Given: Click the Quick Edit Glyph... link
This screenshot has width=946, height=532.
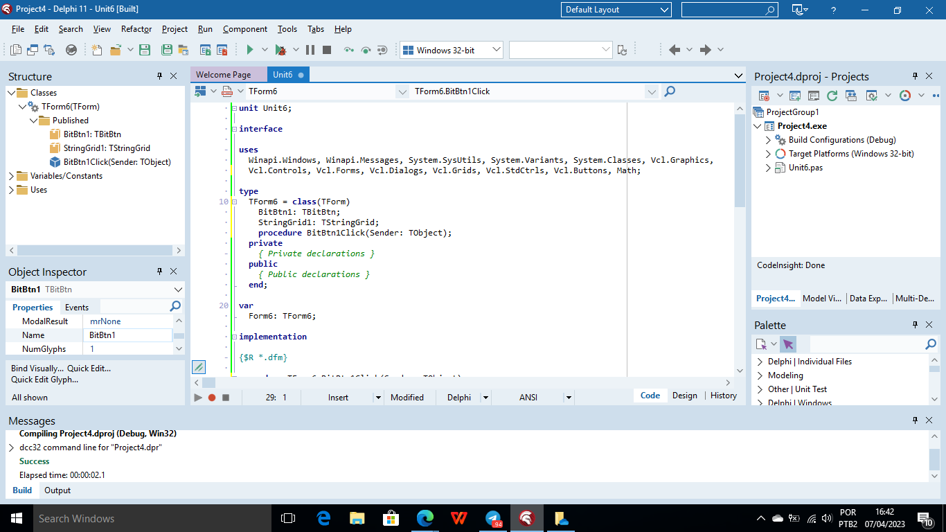Looking at the screenshot, I should coord(44,380).
